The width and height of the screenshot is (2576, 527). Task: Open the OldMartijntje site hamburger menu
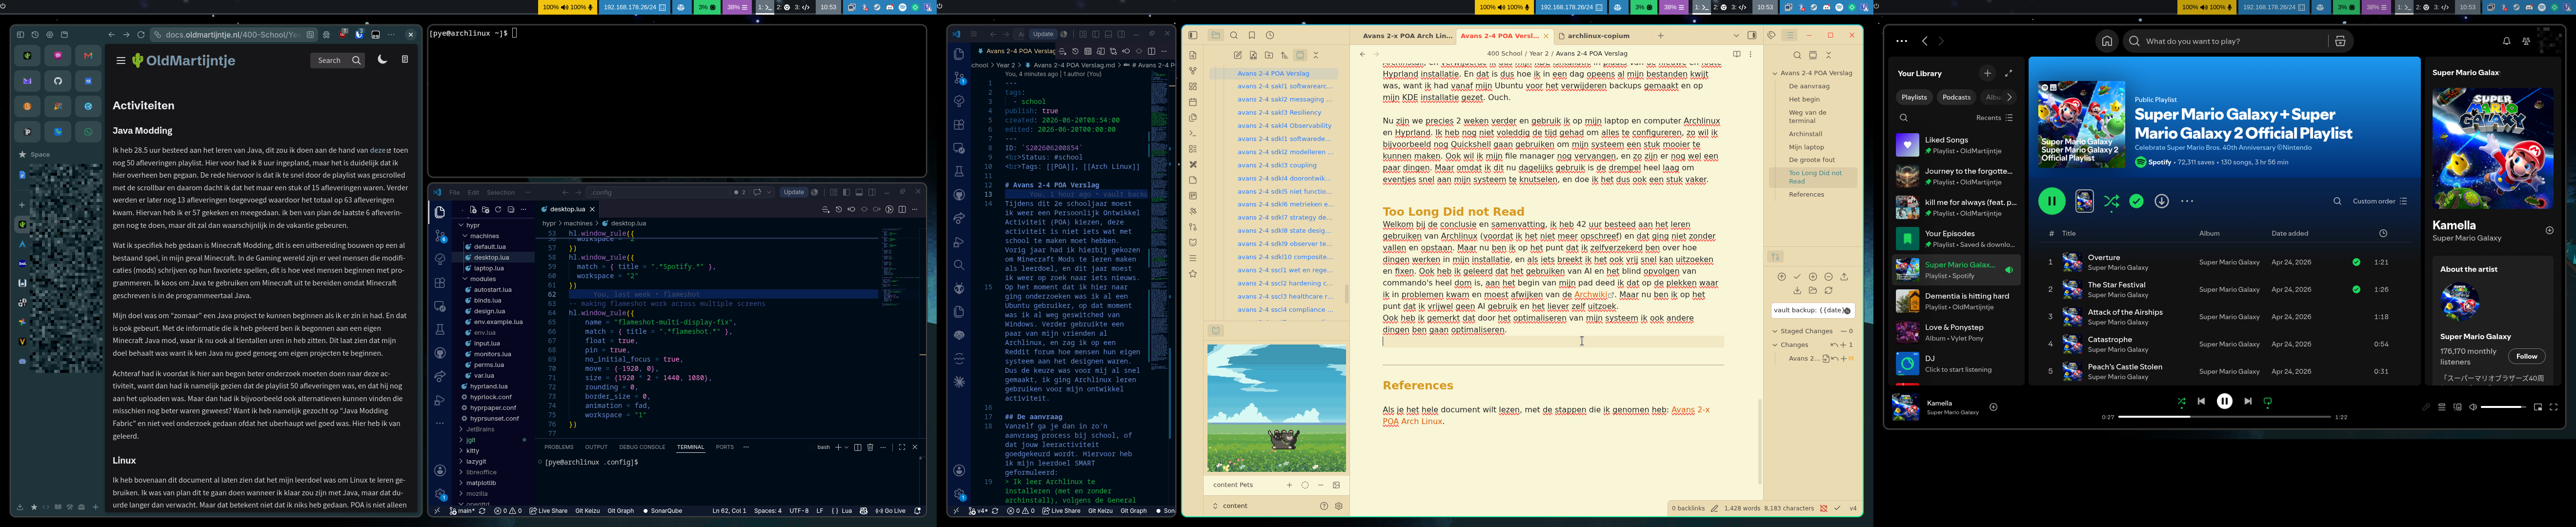[121, 60]
